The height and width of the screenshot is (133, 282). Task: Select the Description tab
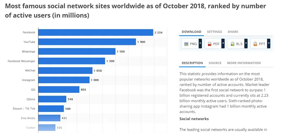[192, 63]
